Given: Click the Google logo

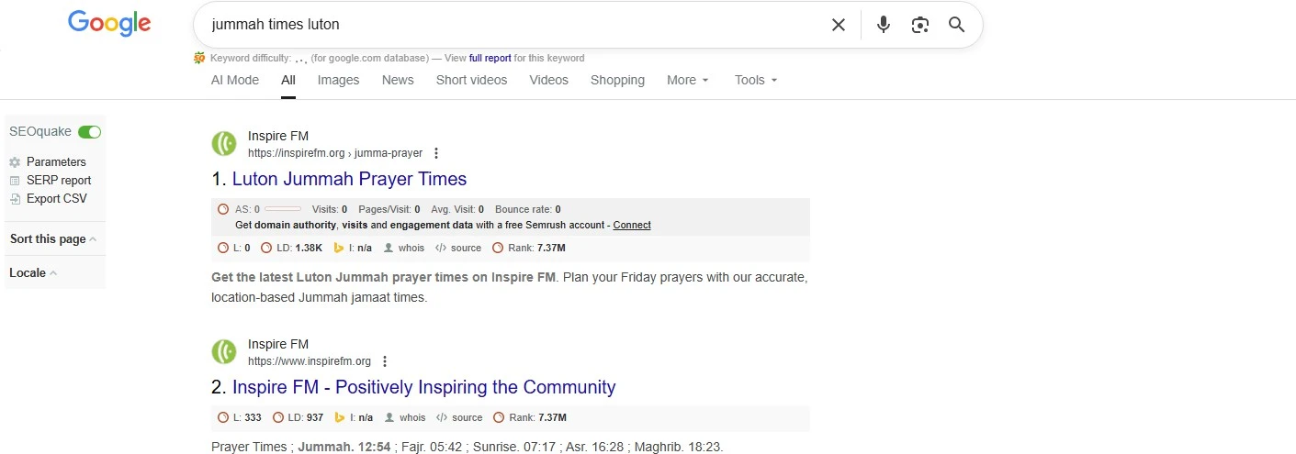Looking at the screenshot, I should tap(109, 24).
